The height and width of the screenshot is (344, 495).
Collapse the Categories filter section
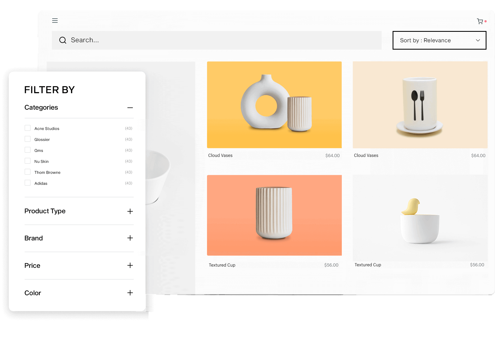point(130,108)
